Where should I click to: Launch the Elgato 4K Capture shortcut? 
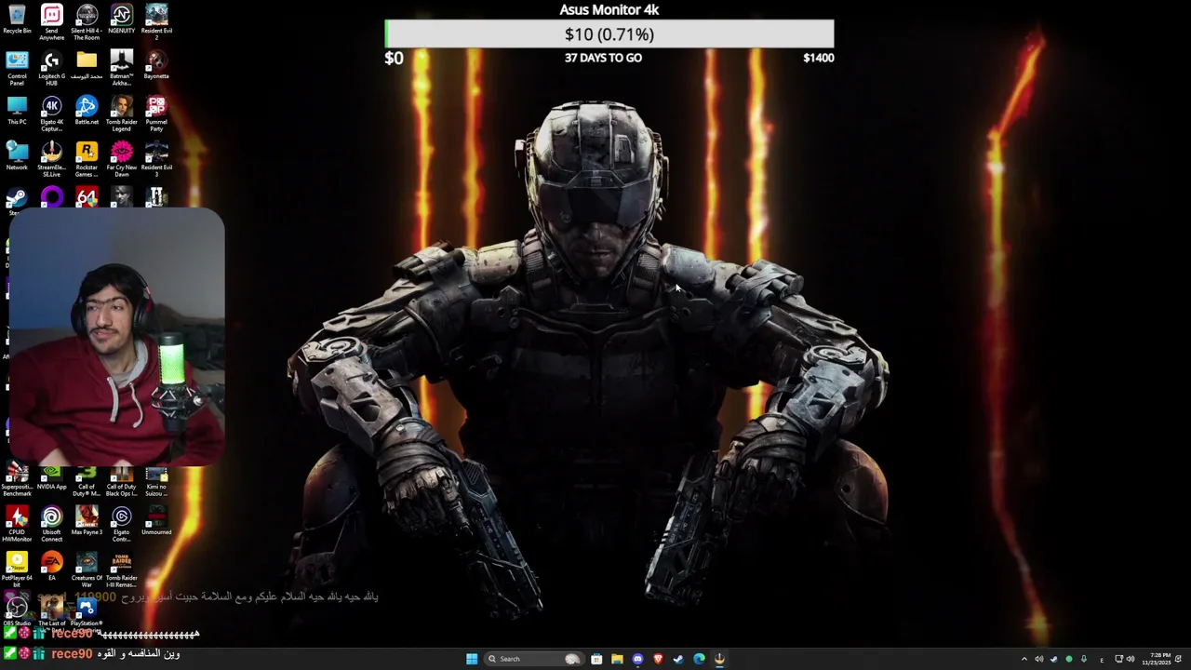(x=52, y=114)
